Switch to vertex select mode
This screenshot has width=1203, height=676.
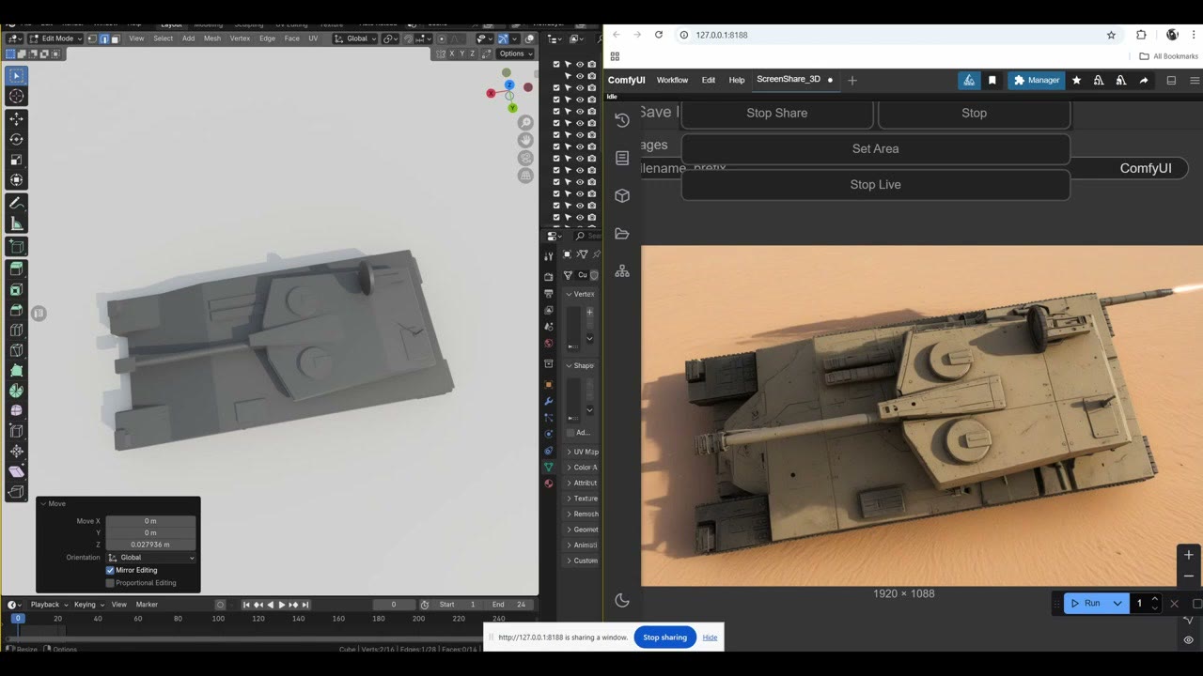[92, 38]
